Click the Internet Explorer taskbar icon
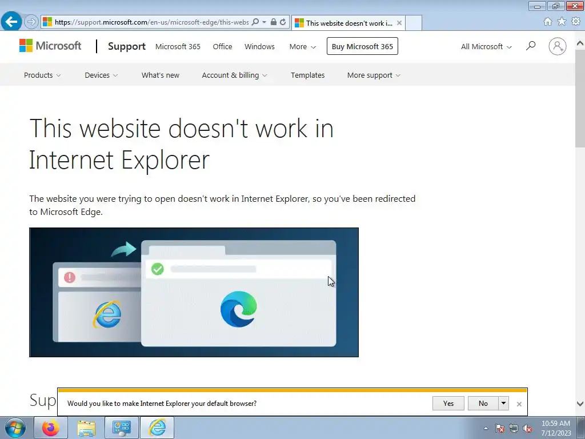Screen dimensions: 585x439 (157, 428)
